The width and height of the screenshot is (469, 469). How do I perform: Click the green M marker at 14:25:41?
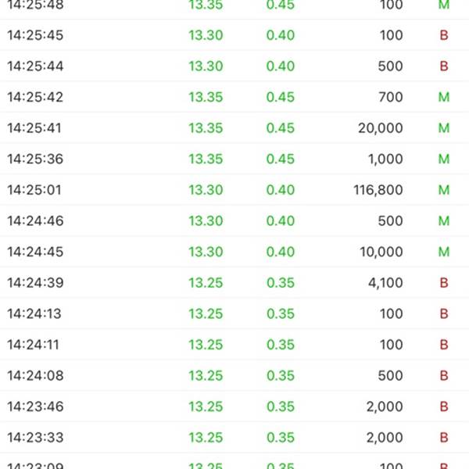444,128
